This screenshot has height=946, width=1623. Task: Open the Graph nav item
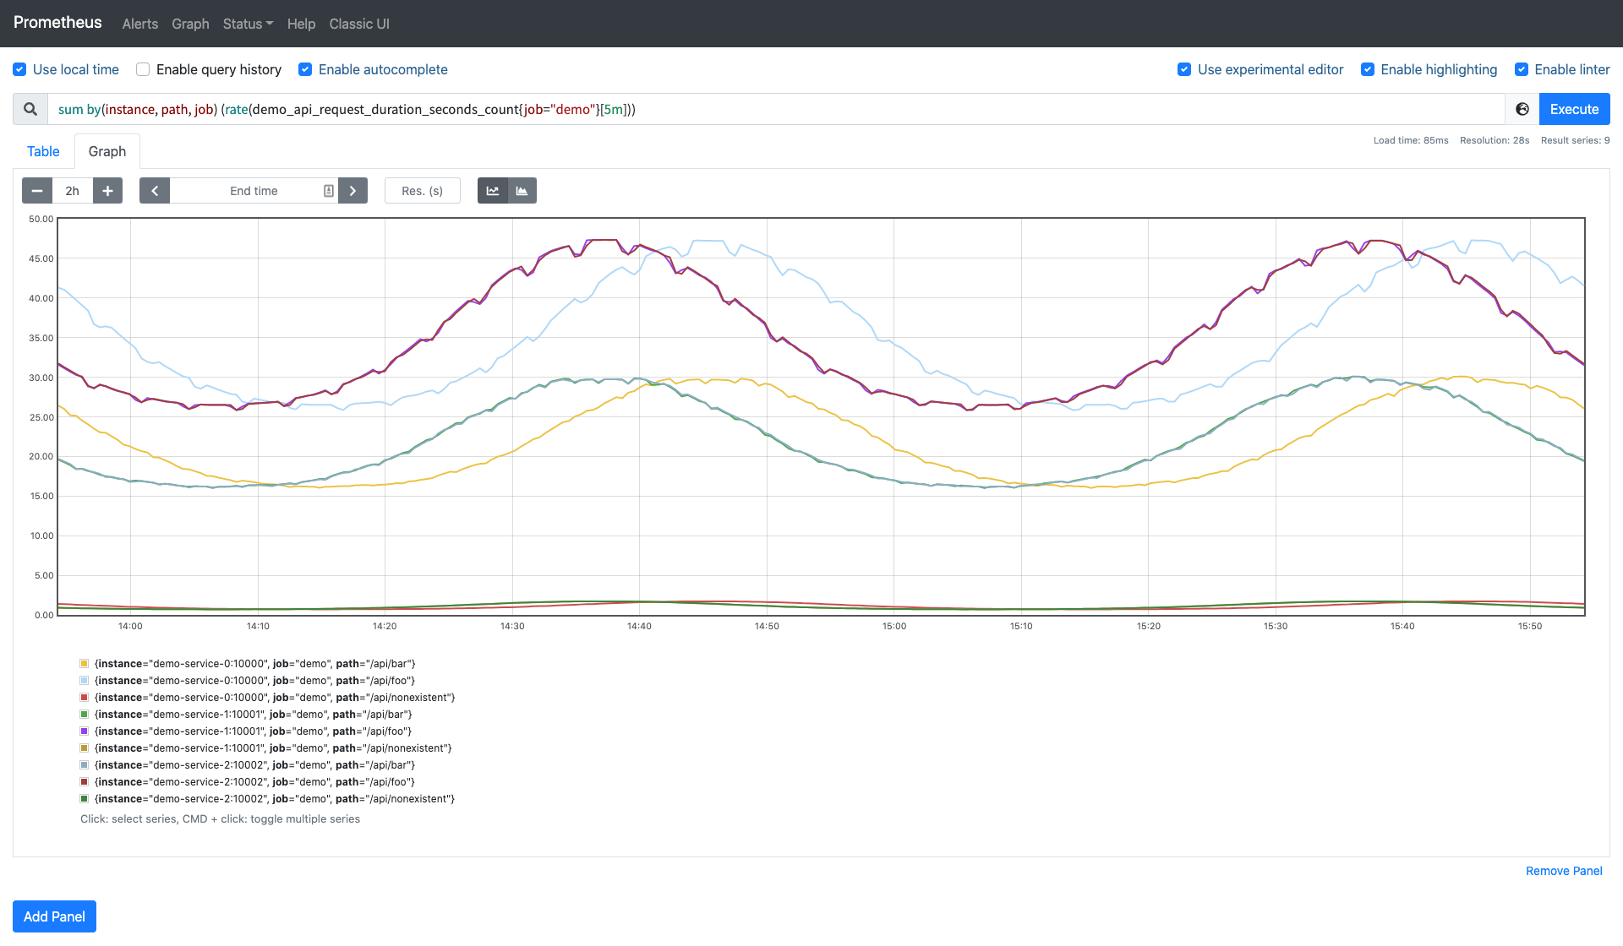190,24
